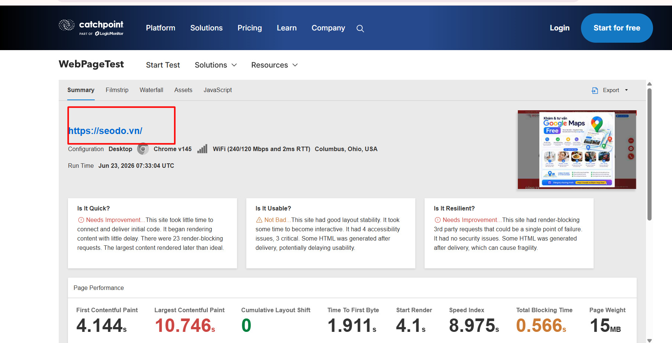Screen dimensions: 672x343
Task: Click the Chrome browser icon in Configuration
Action: pos(143,149)
